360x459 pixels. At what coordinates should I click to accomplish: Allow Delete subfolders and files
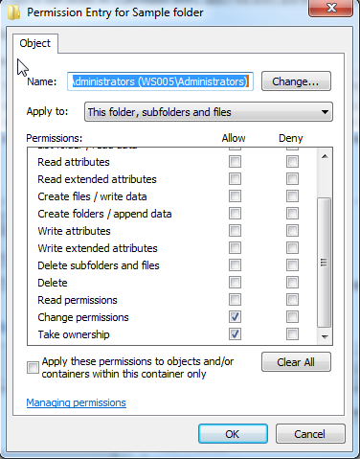click(235, 265)
